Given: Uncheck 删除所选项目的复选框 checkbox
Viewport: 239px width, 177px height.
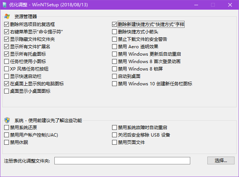Looking at the screenshot, I should 7,24.
